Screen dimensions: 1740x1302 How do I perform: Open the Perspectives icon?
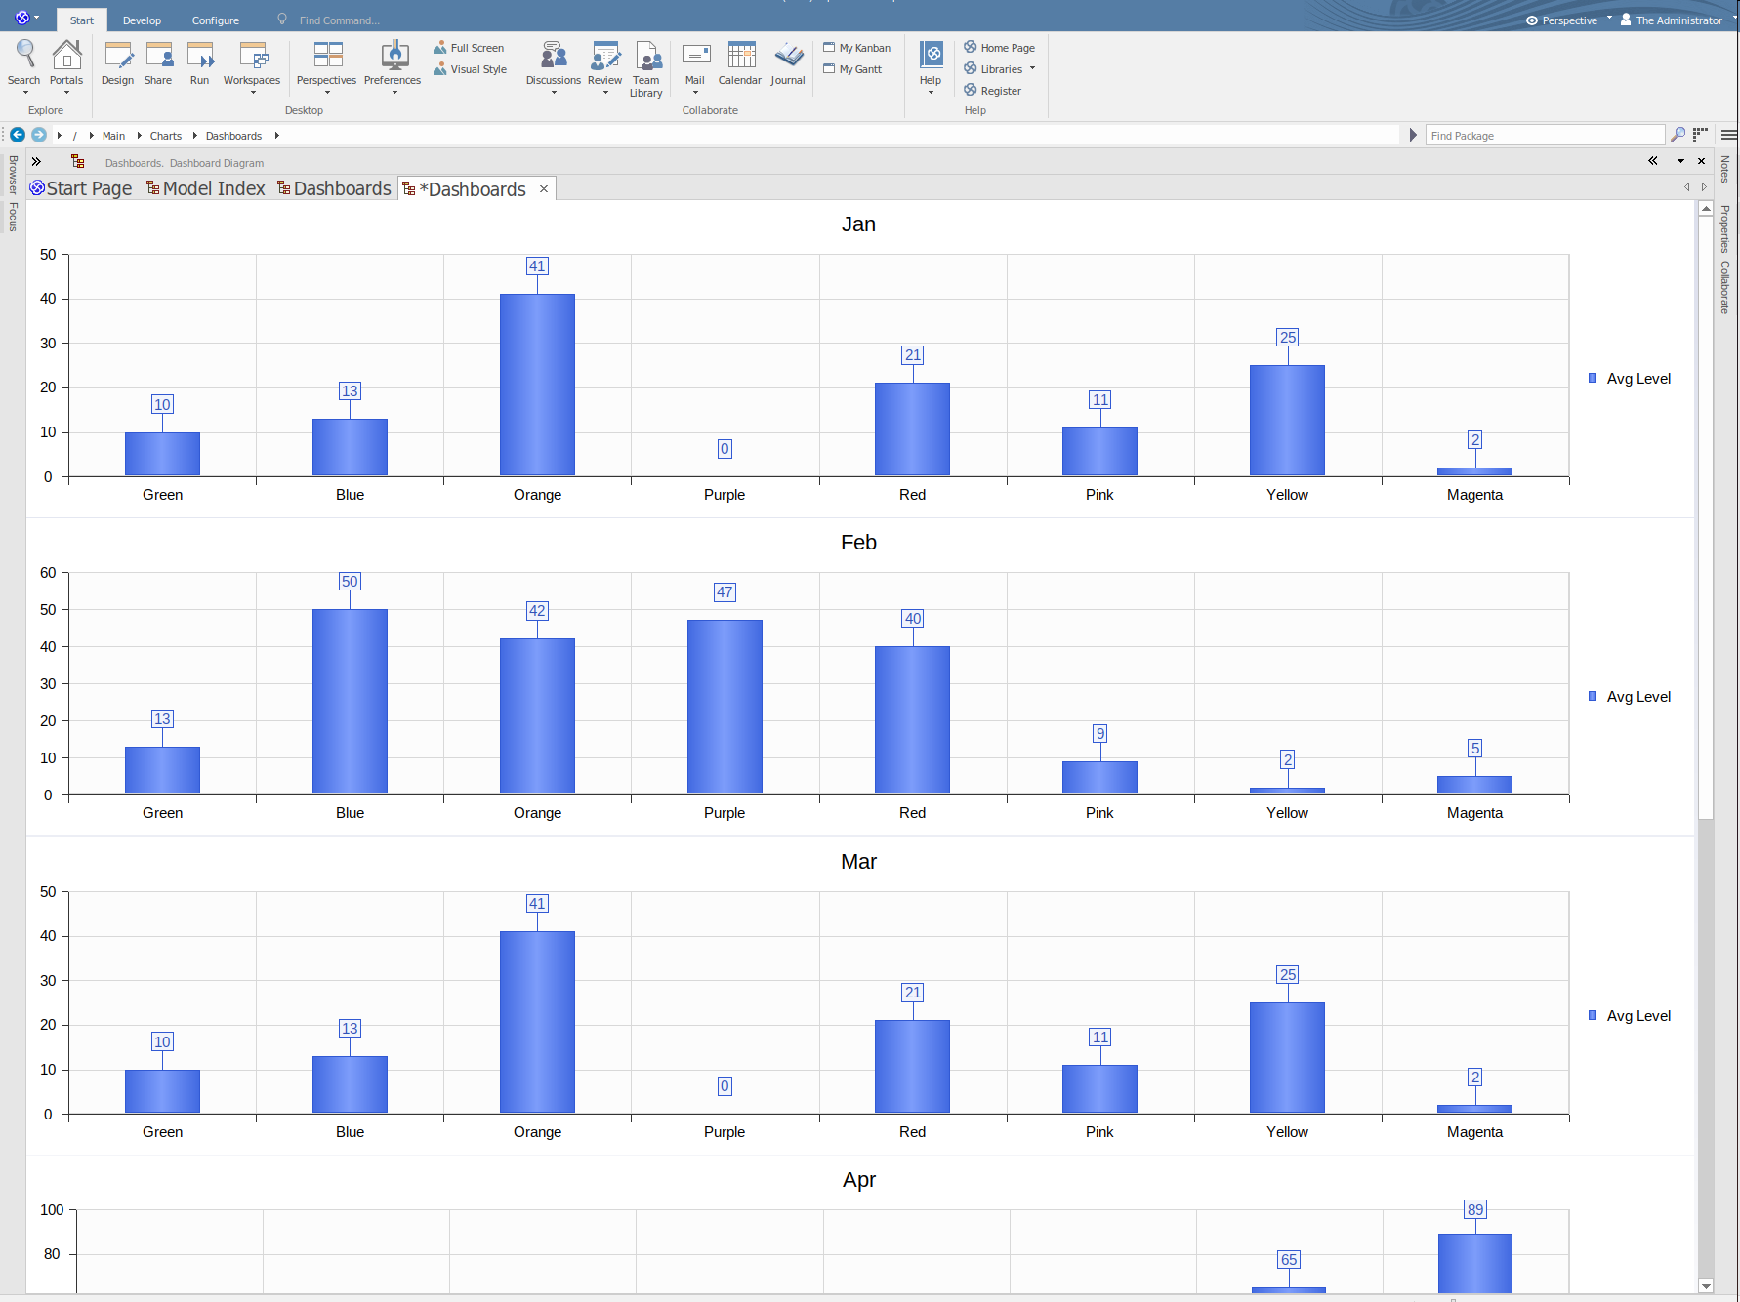[x=326, y=64]
